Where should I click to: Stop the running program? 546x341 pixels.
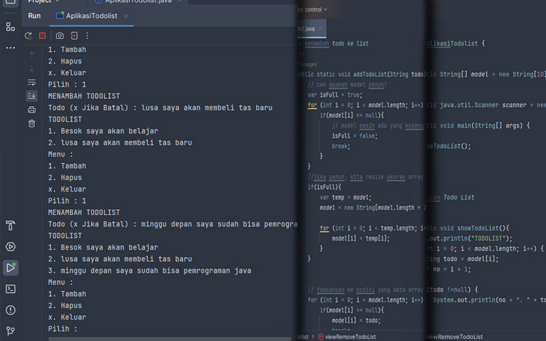pos(42,35)
